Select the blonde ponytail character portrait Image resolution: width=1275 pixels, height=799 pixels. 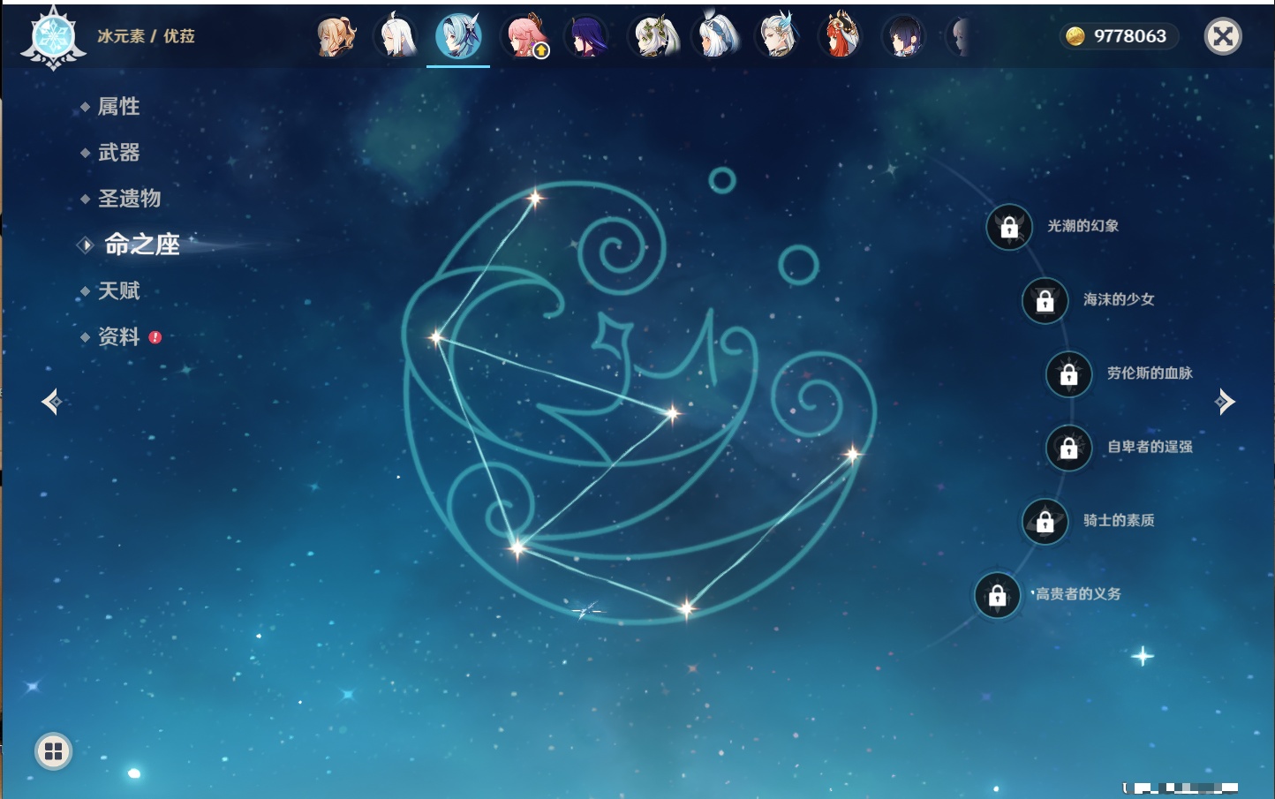(336, 36)
